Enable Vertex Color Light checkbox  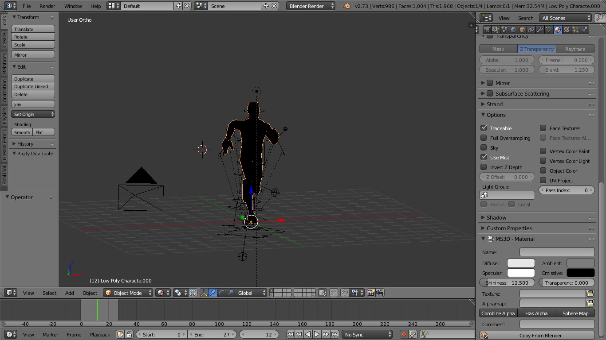[543, 161]
